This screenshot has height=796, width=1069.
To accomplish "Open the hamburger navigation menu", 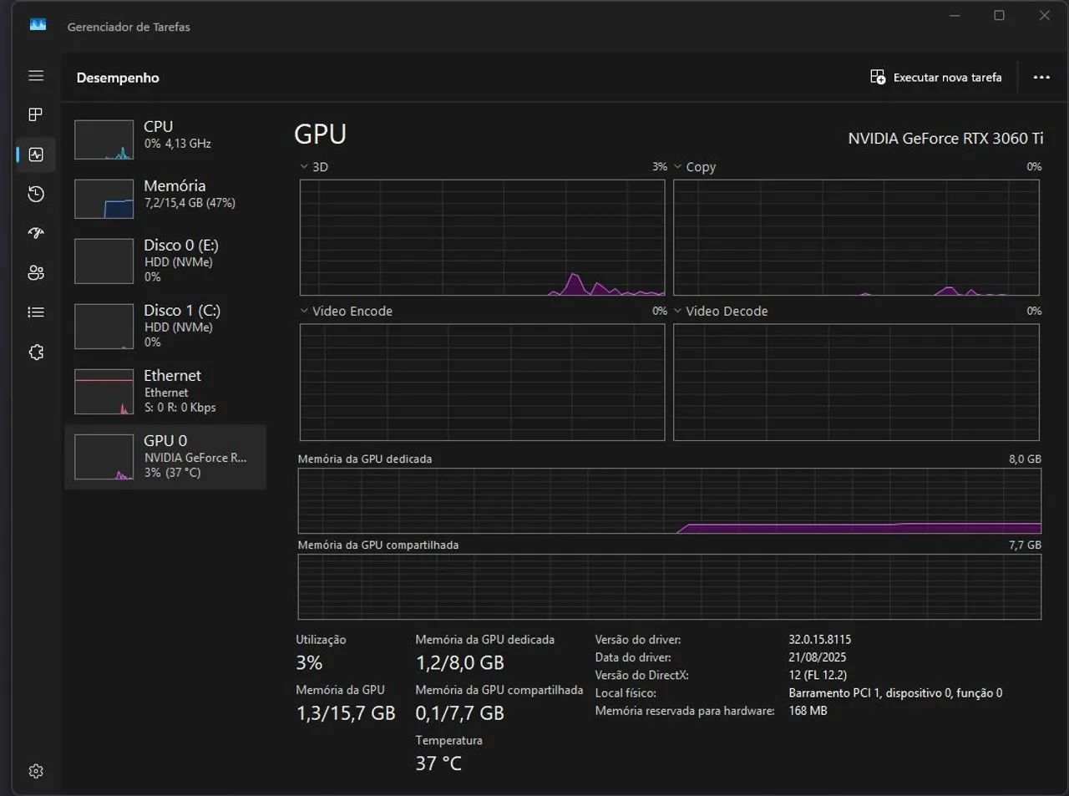I will (x=36, y=76).
